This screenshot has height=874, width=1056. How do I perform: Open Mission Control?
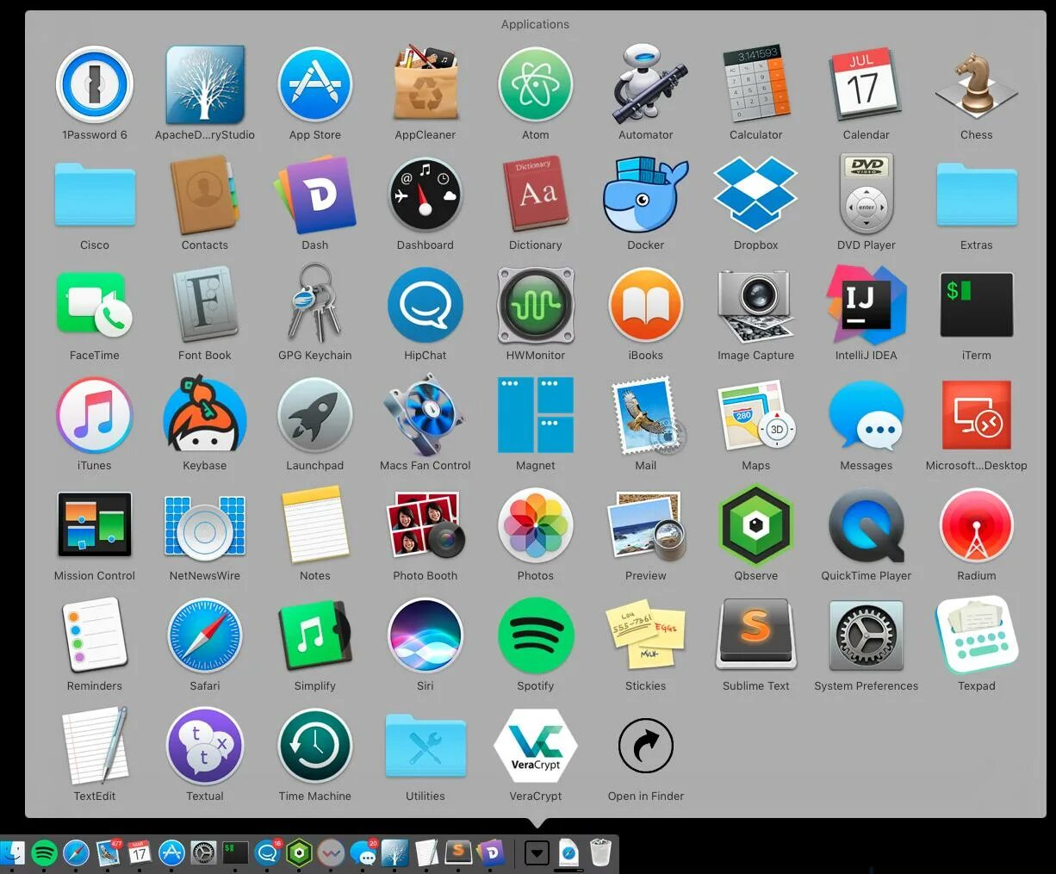[x=95, y=526]
